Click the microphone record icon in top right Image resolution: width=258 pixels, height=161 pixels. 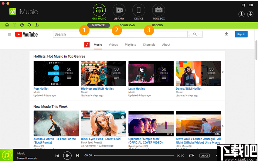[250, 14]
